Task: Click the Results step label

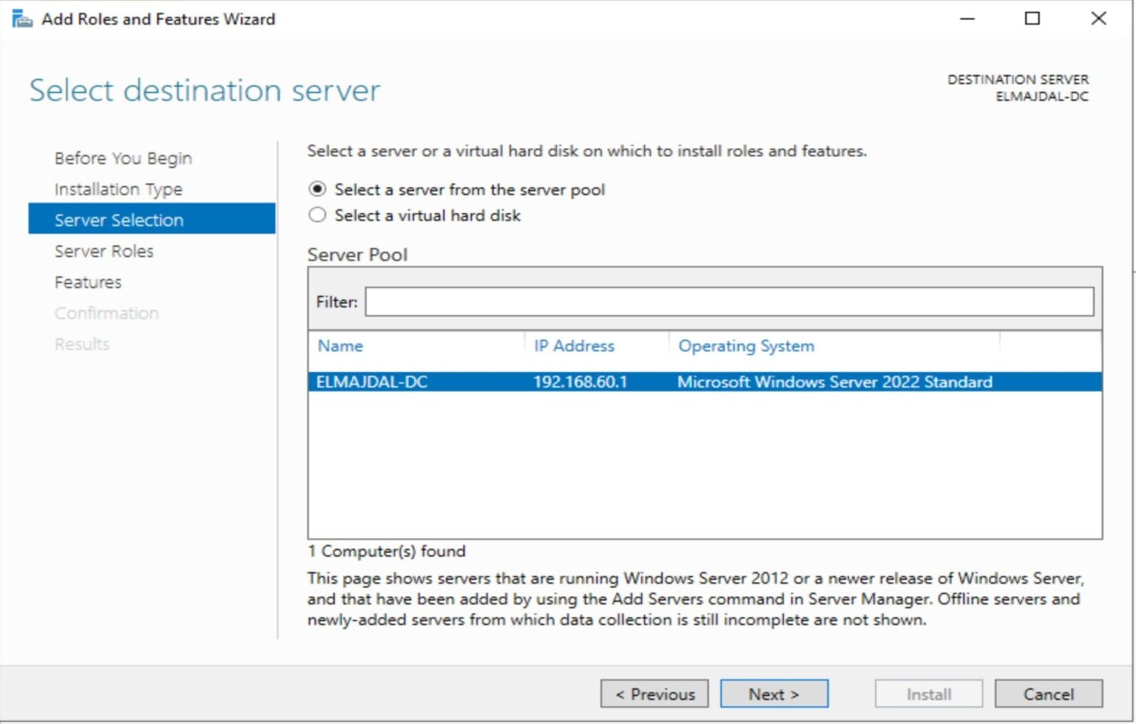Action: pyautogui.click(x=81, y=343)
